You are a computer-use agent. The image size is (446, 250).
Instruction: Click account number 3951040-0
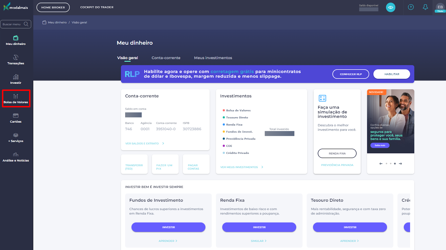[x=166, y=129]
